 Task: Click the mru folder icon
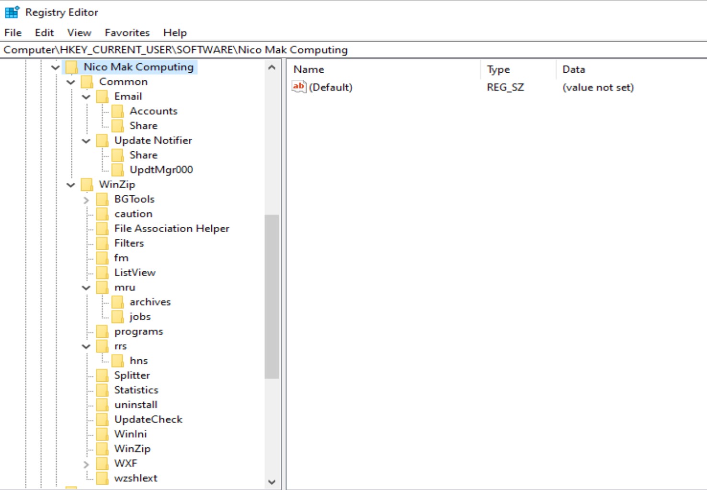coord(103,287)
